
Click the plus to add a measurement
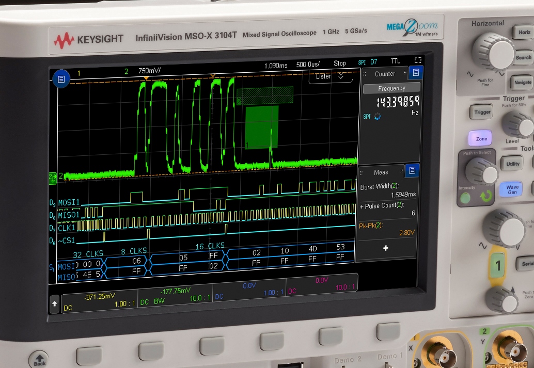[x=386, y=248]
